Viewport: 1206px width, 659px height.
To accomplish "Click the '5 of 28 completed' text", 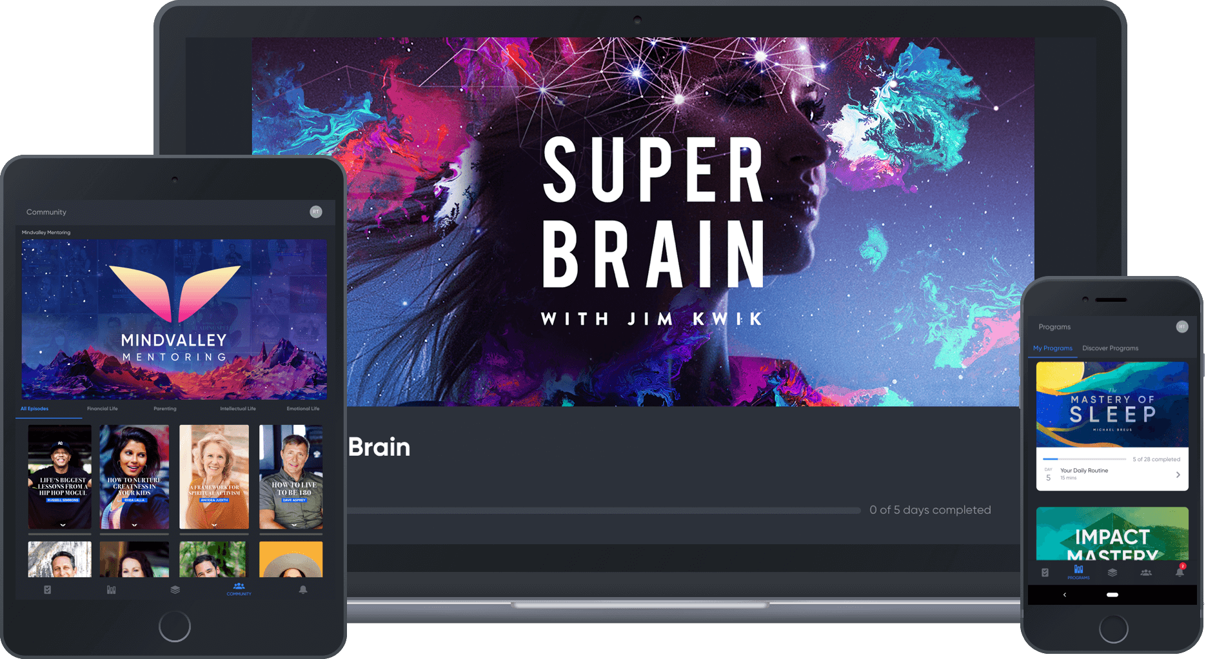I will [x=1156, y=459].
